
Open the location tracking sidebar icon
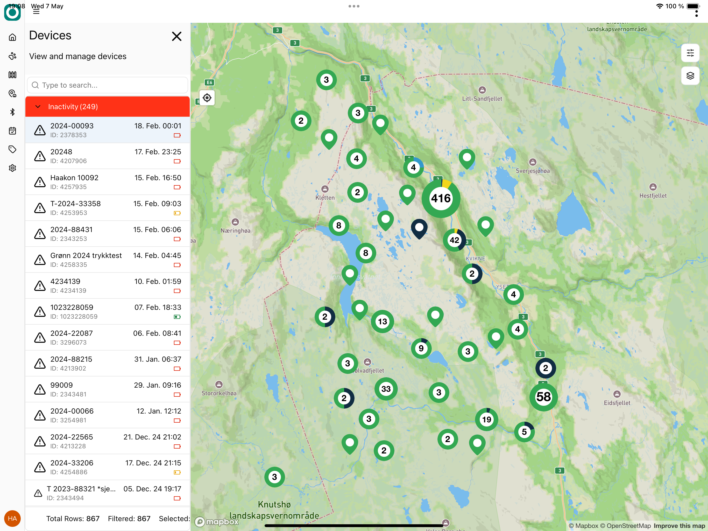(x=12, y=94)
